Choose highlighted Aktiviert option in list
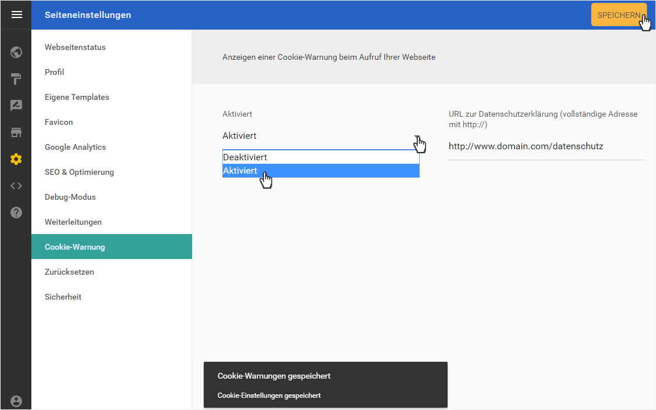Screen dimensions: 656x410 click(321, 171)
